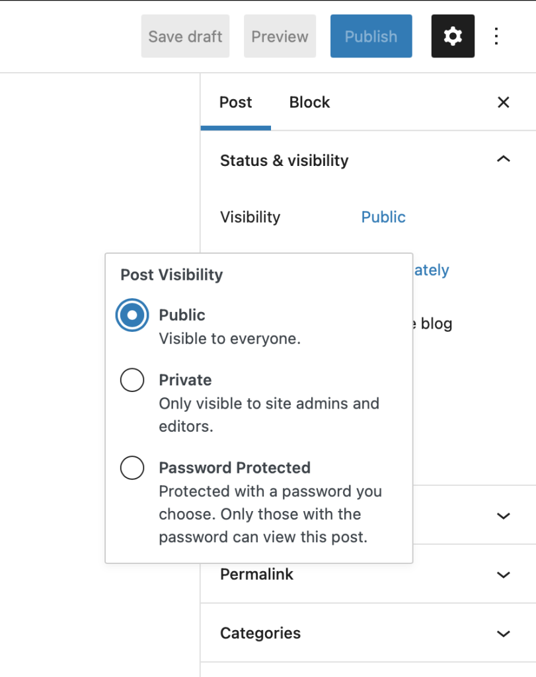Viewport: 536px width, 677px height.
Task: Close the settings sidebar with the X icon
Action: [x=503, y=102]
